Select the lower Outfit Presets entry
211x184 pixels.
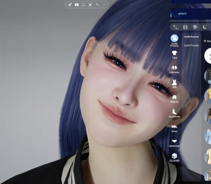coord(191,45)
